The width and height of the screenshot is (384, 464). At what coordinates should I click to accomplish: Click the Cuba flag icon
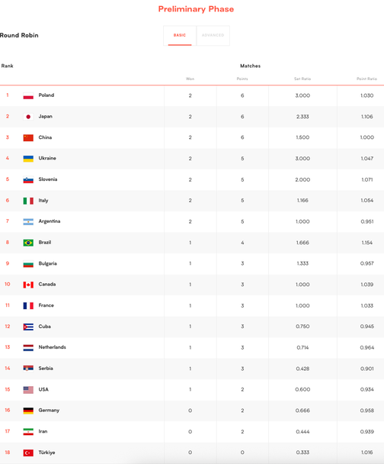(x=28, y=327)
